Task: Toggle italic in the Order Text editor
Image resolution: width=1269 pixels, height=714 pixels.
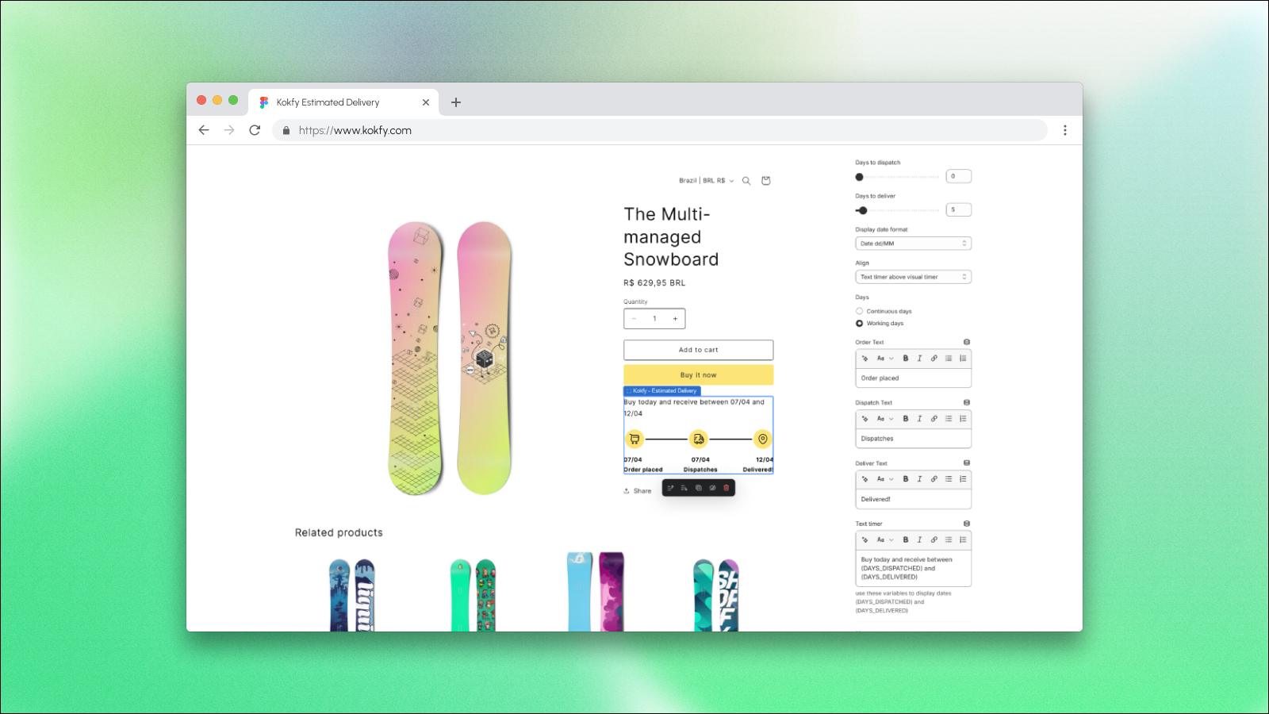Action: (920, 359)
